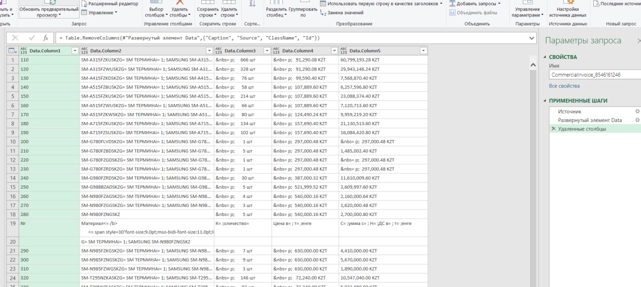
Task: Click cell SM-N980FZNGSKZ in row 18
Action: tap(147, 214)
